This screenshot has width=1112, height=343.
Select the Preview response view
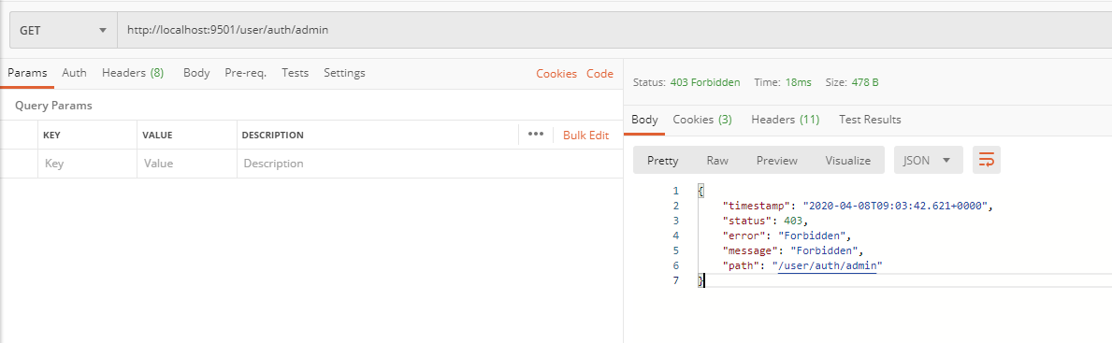pos(776,160)
